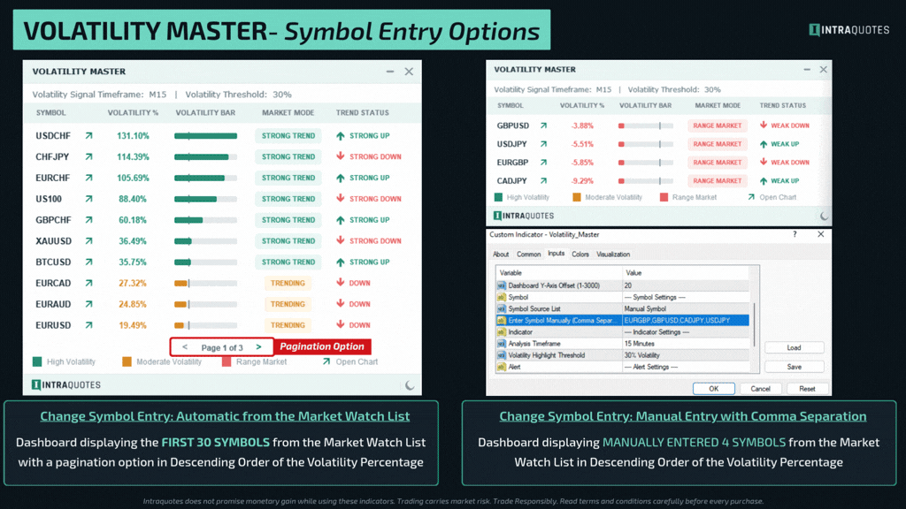Click the 131.10% volatility value
This screenshot has width=906, height=509.
133,135
